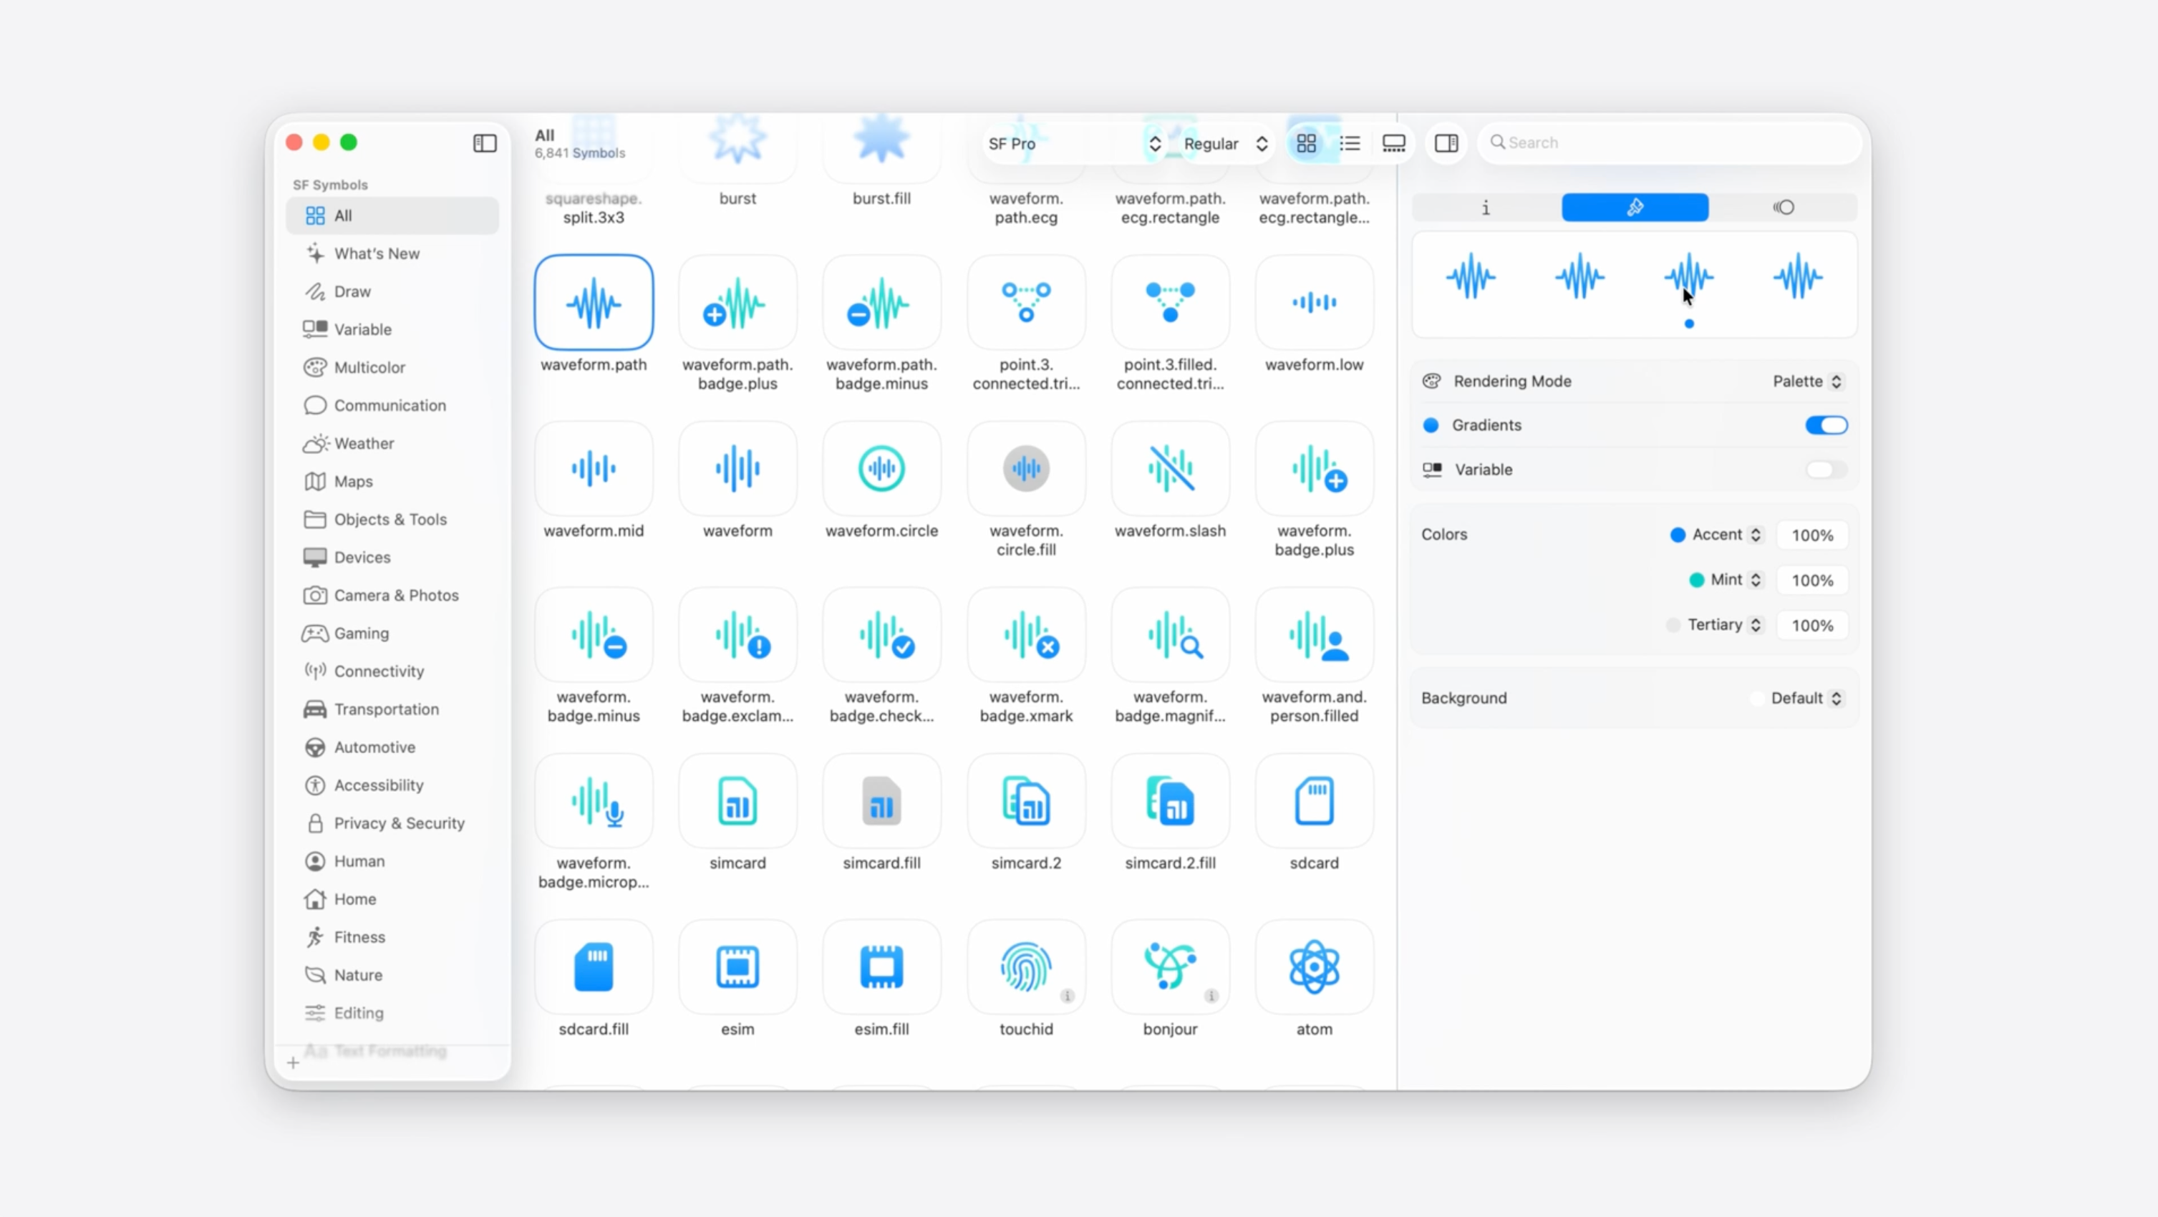Select the simcard.2.fill symbol
Screen dimensions: 2158x1217
(x=1169, y=802)
